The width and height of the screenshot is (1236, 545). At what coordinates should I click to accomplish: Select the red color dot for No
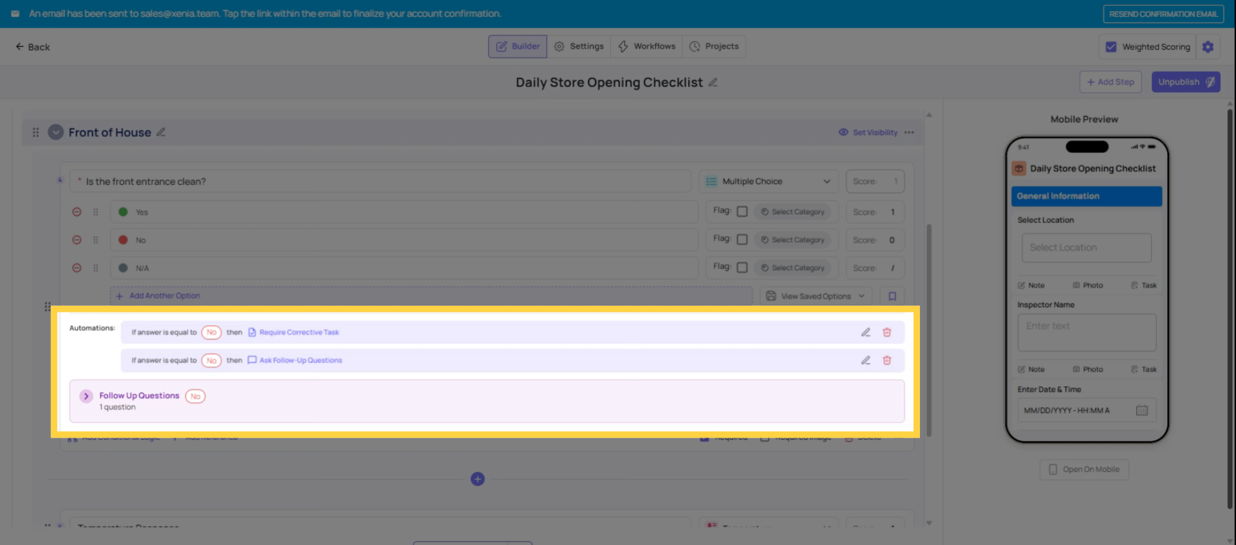click(x=123, y=240)
